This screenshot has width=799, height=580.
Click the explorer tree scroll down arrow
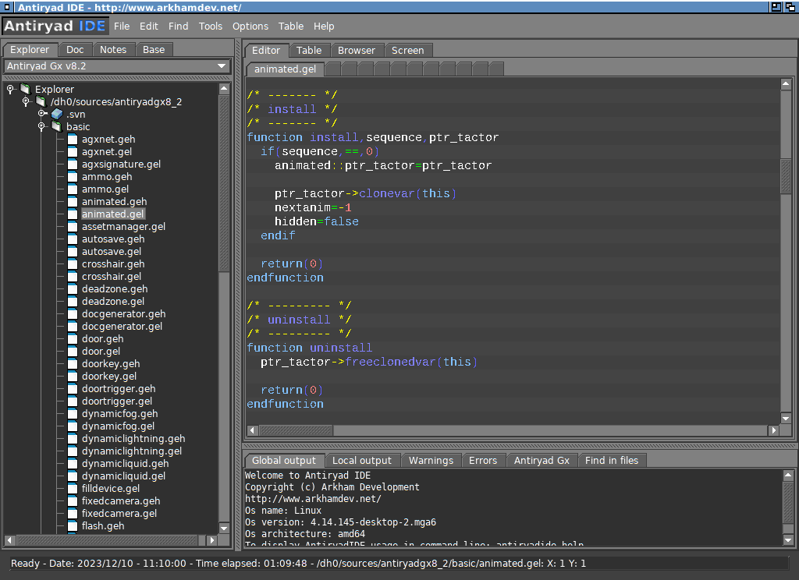[225, 528]
